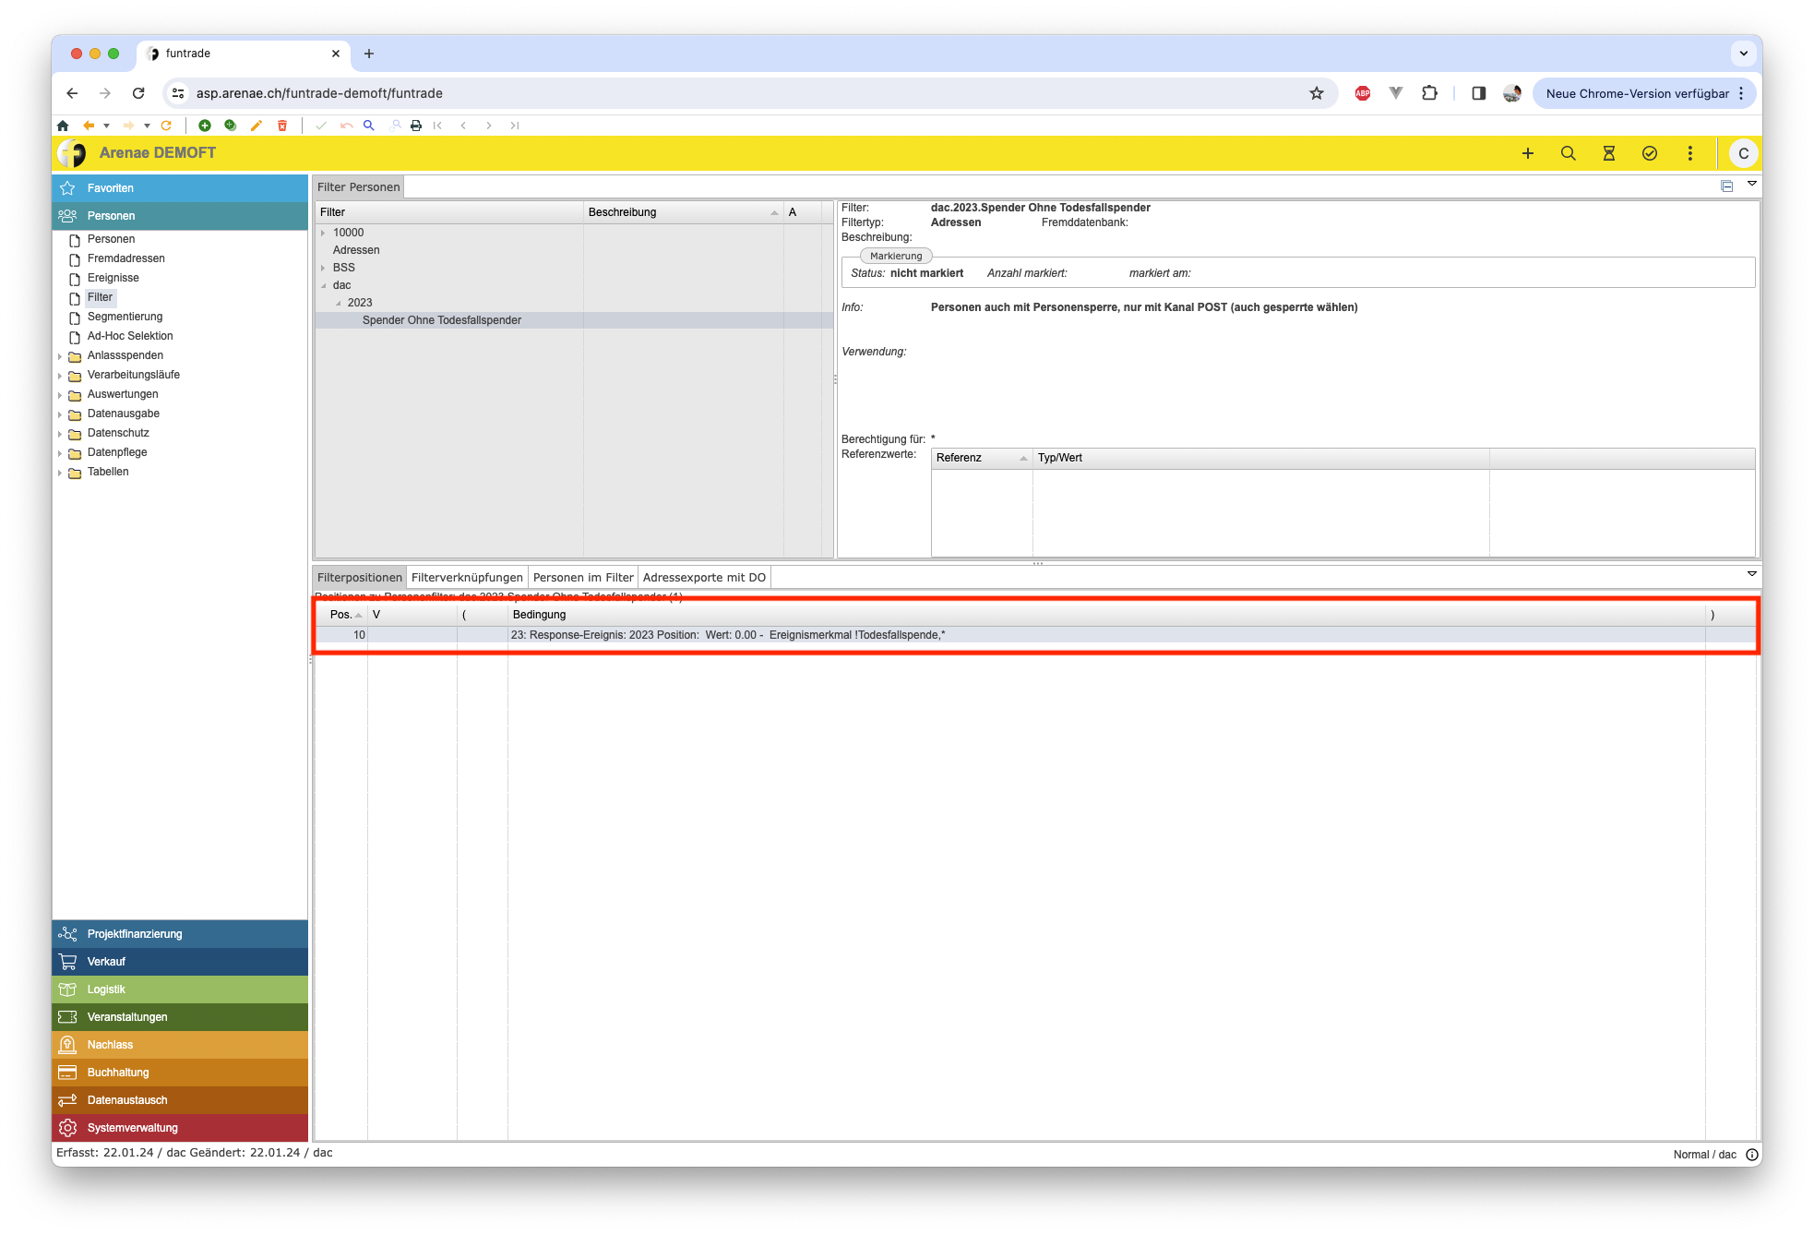Expand the Anlassspenden folder in the sidebar
The image size is (1814, 1235).
[60, 356]
